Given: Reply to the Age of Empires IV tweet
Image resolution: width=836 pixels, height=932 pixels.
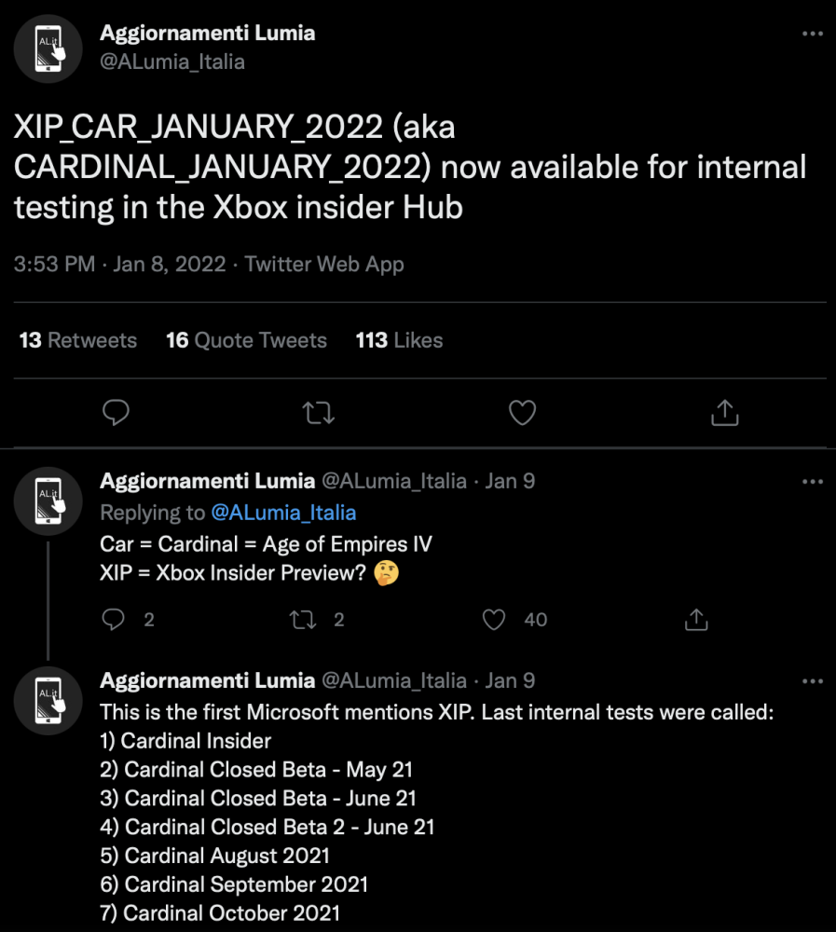Looking at the screenshot, I should [113, 619].
